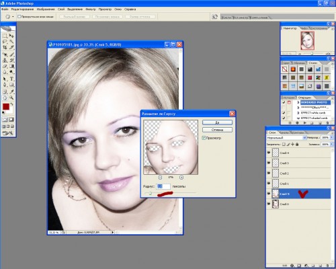
Task: Click delete layer trash icon in Layers panel
Action: pyautogui.click(x=327, y=266)
